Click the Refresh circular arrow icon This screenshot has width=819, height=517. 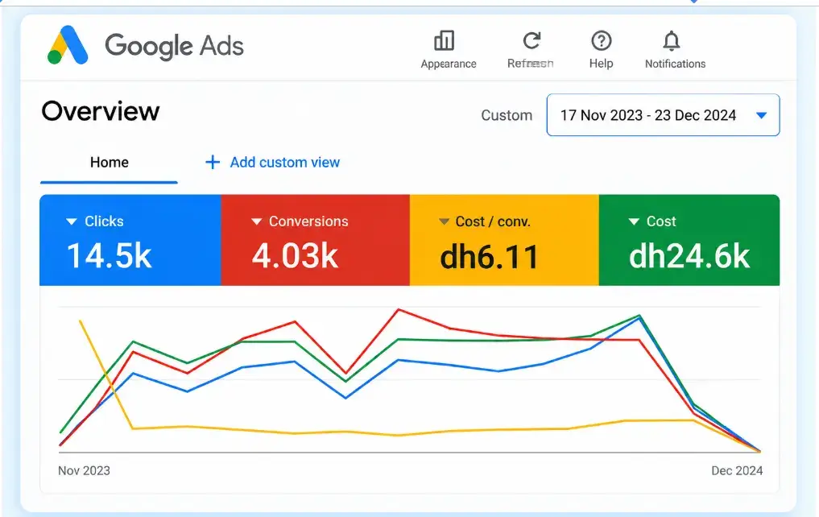tap(532, 40)
